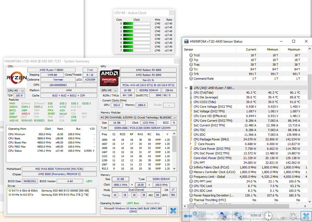Click the lightning icon beside CPU TDC
The width and height of the screenshot is (312, 222).
(x=191, y=130)
